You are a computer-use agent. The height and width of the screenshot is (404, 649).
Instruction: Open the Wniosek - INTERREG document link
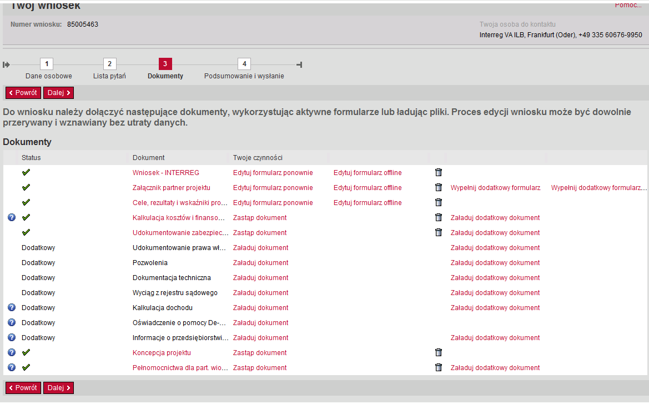click(166, 173)
